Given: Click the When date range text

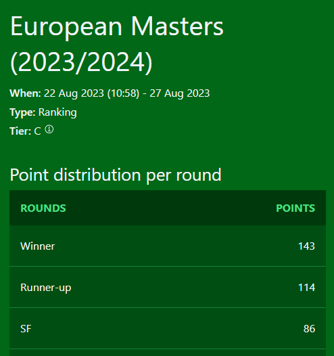Looking at the screenshot, I should point(126,93).
